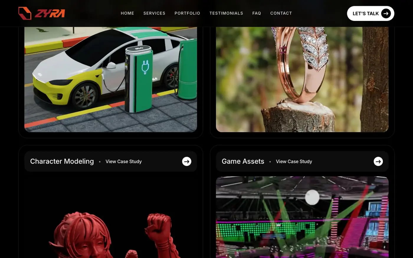This screenshot has height=258, width=413.
Task: Jump to Testimonials section
Action: (226, 13)
